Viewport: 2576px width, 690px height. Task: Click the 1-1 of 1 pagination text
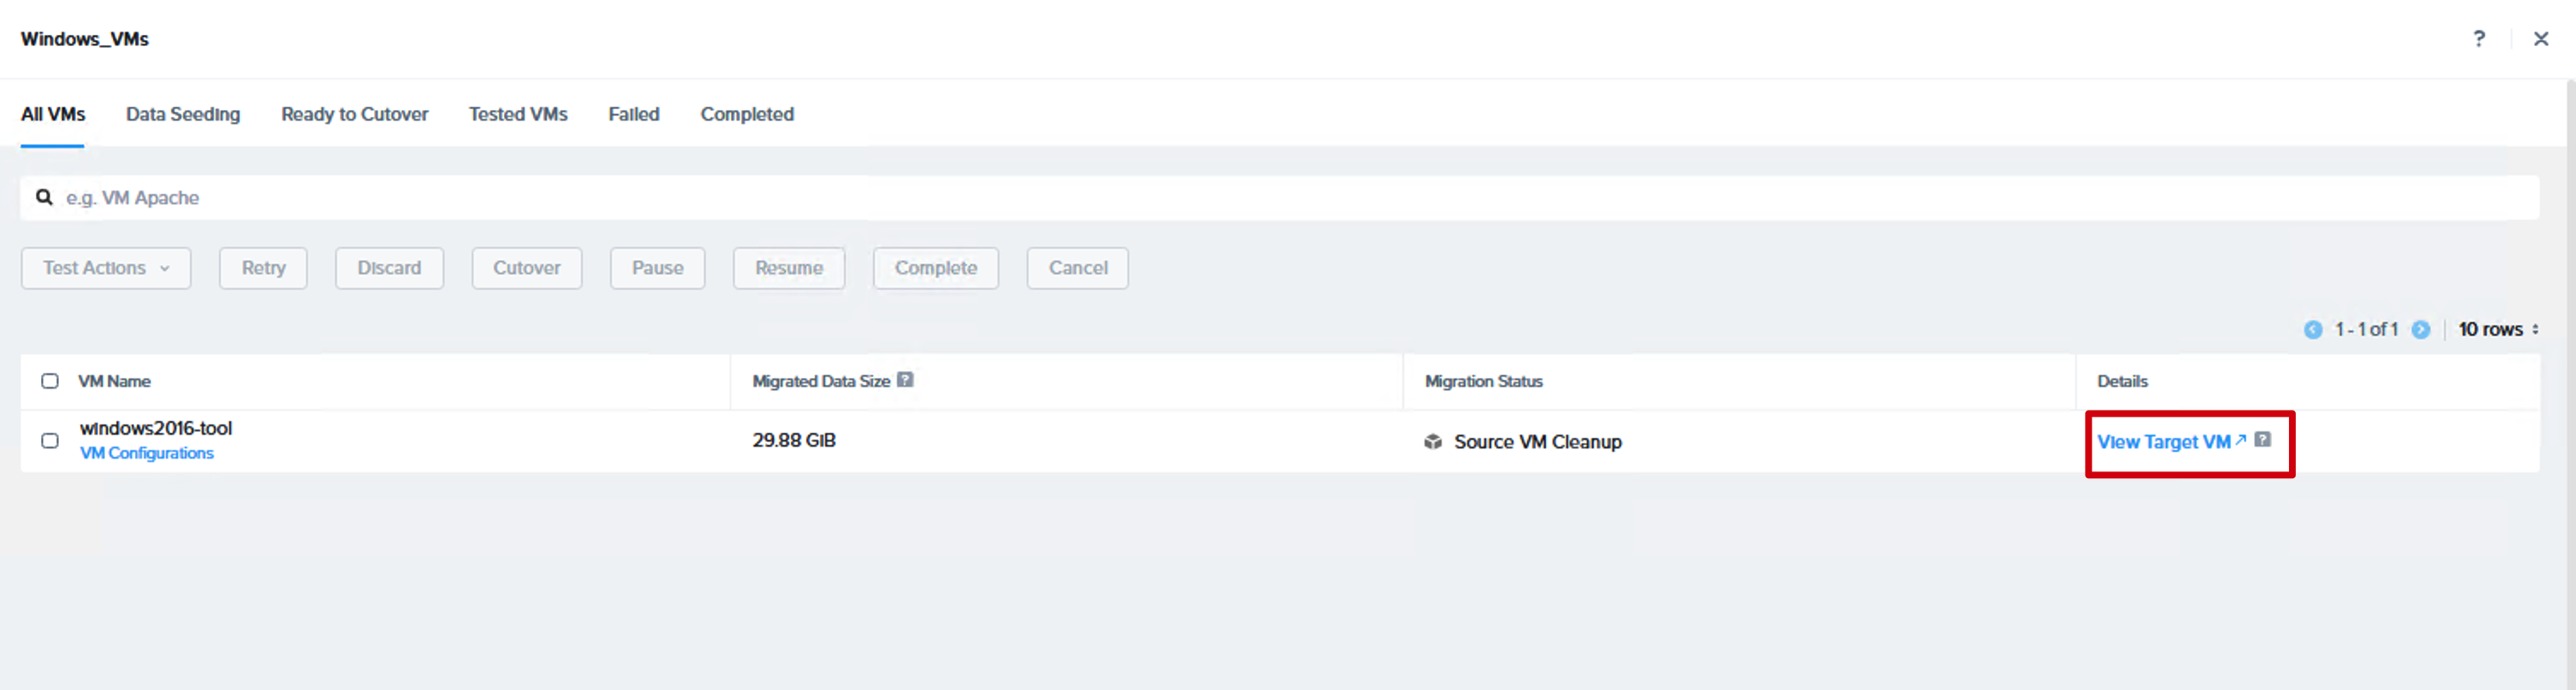[x=2366, y=329]
